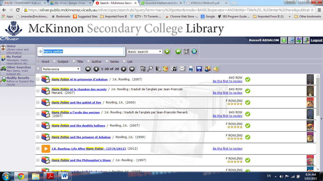323x181 pixels.
Task: Open the Basic search type dropdown
Action: [145, 52]
